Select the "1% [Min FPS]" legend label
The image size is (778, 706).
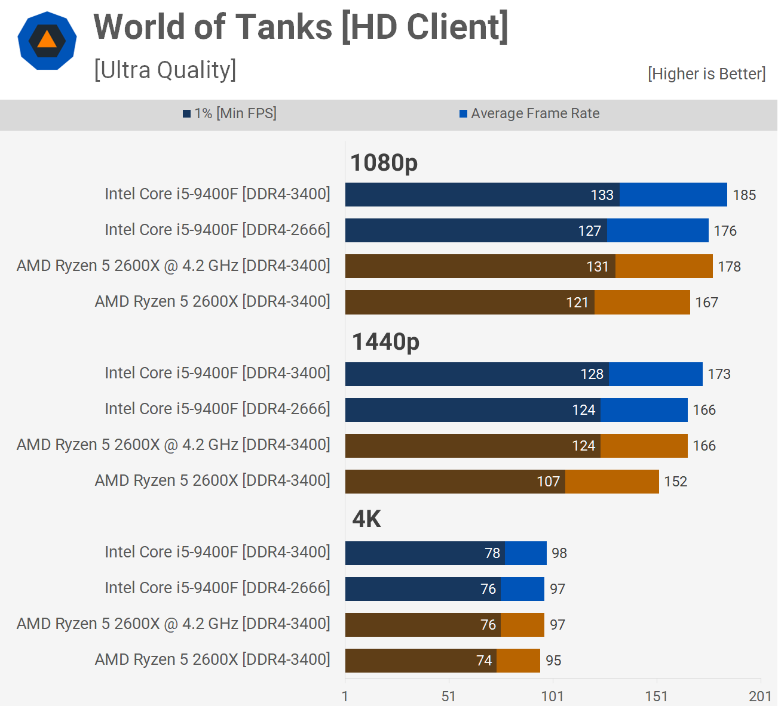click(x=235, y=113)
